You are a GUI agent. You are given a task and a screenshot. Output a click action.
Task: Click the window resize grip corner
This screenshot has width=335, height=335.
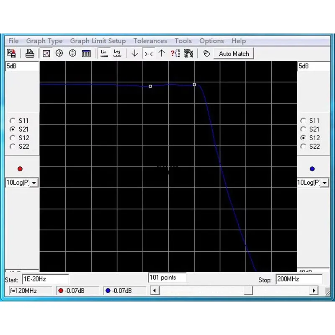pyautogui.click(x=327, y=292)
